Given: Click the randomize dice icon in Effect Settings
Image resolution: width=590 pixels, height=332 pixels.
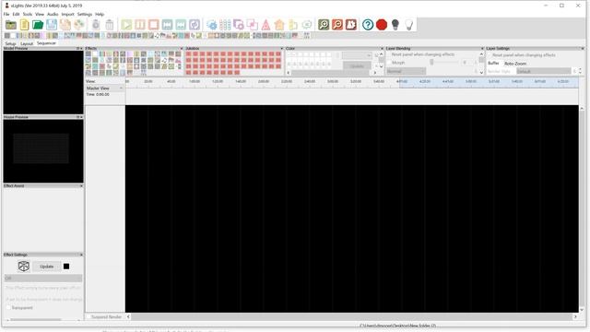Looking at the screenshot, I should click(x=24, y=267).
